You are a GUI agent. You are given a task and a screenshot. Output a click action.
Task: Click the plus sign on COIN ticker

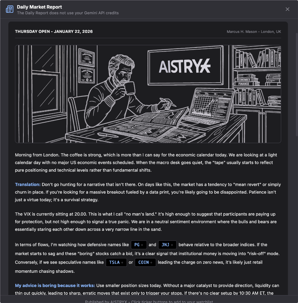tap(151, 263)
